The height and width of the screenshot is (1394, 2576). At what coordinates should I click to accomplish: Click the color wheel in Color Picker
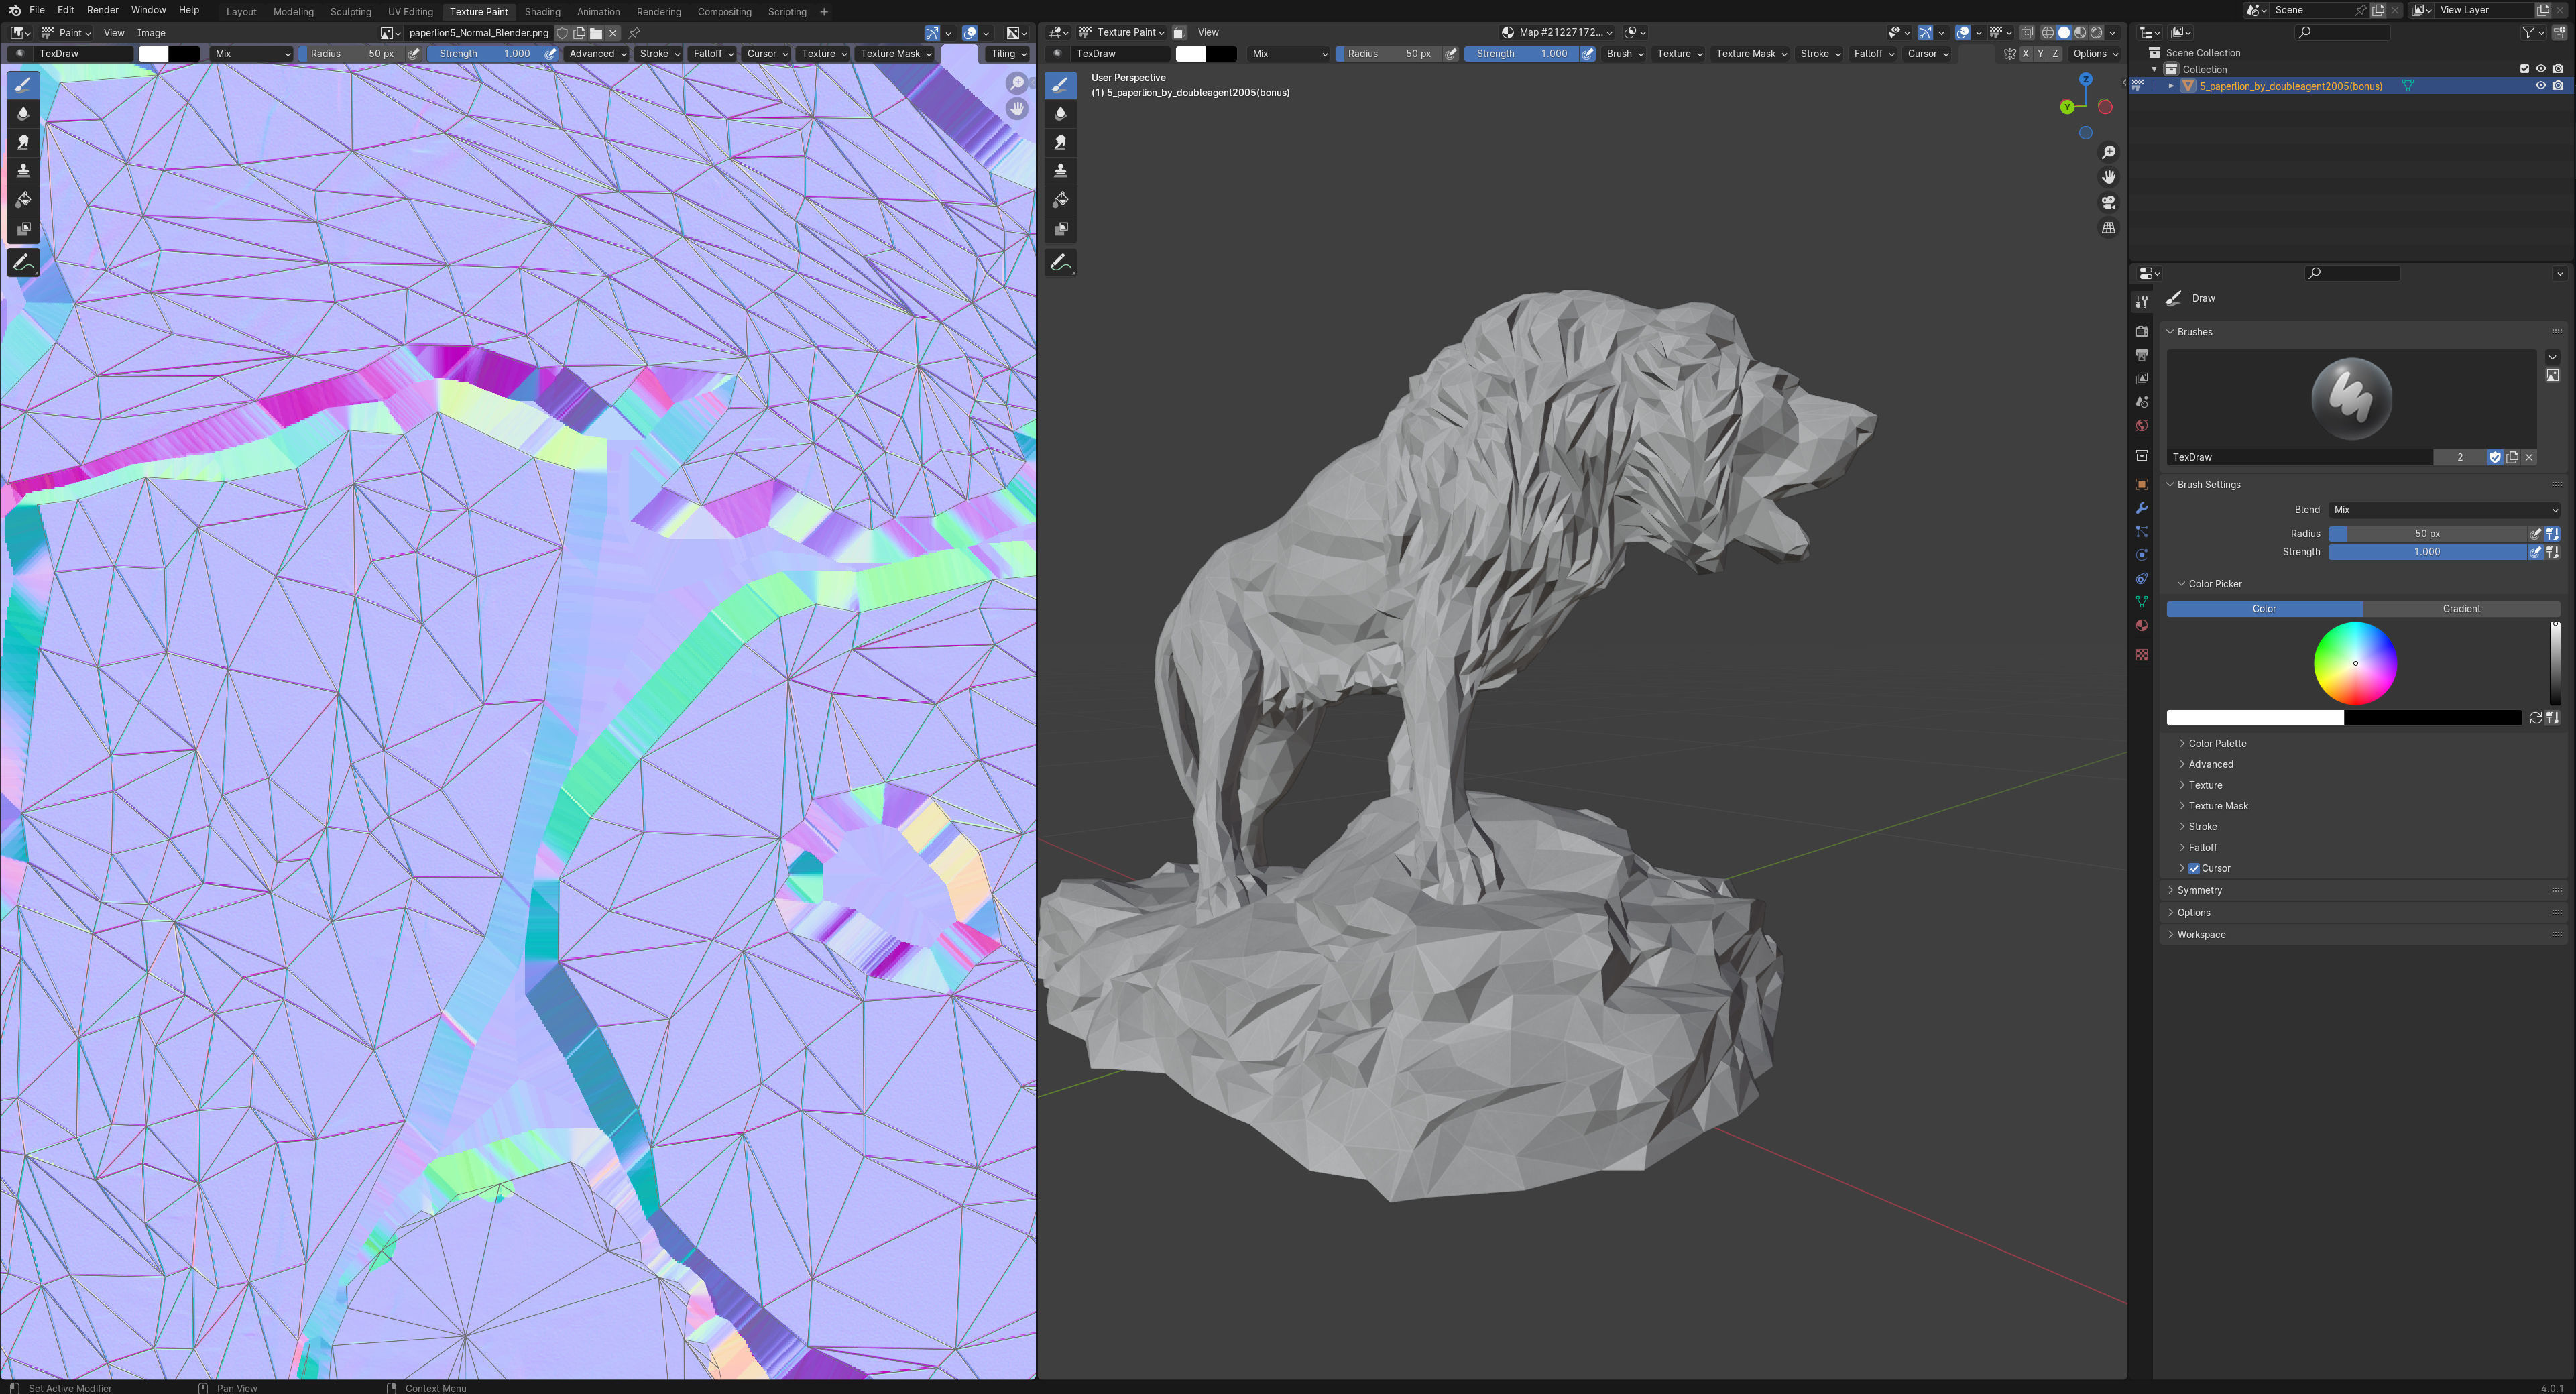pos(2355,663)
